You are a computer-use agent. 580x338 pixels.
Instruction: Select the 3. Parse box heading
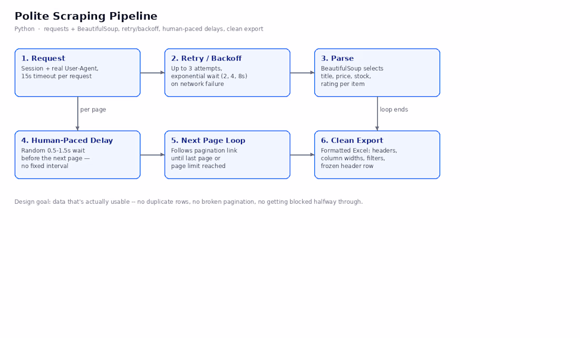tap(337, 58)
